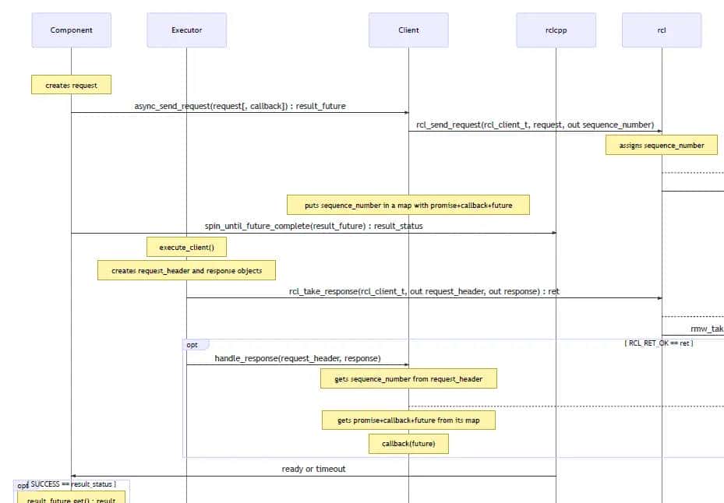The height and width of the screenshot is (503, 724).
Task: Select the '[ RCL_RET_OK == ret ]' condition
Action: click(659, 343)
